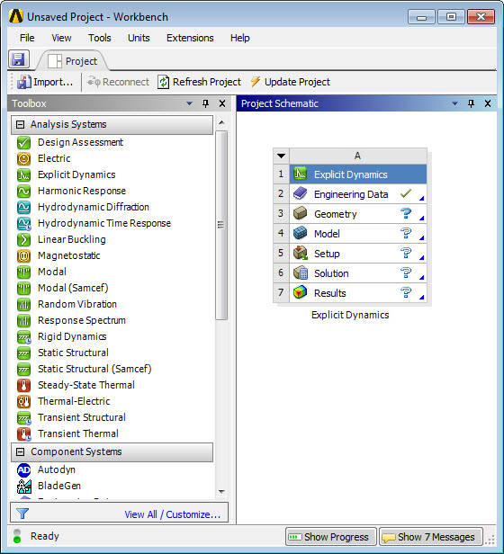Viewport: 504px width, 554px height.
Task: Click the Import toolbar icon
Action: point(24,82)
